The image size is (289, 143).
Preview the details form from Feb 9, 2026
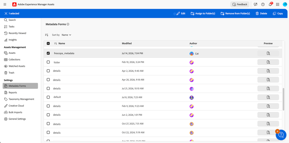pos(268,106)
